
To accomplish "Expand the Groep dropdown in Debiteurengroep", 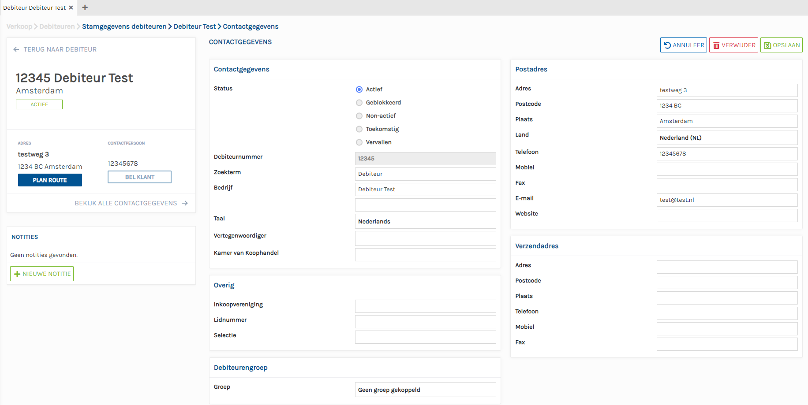I will (425, 390).
